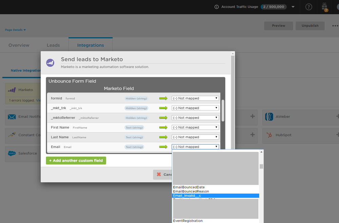Image resolution: width=339 pixels, height=223 pixels.
Task: Click the Salesforce cloud icon
Action: [x=12, y=153]
